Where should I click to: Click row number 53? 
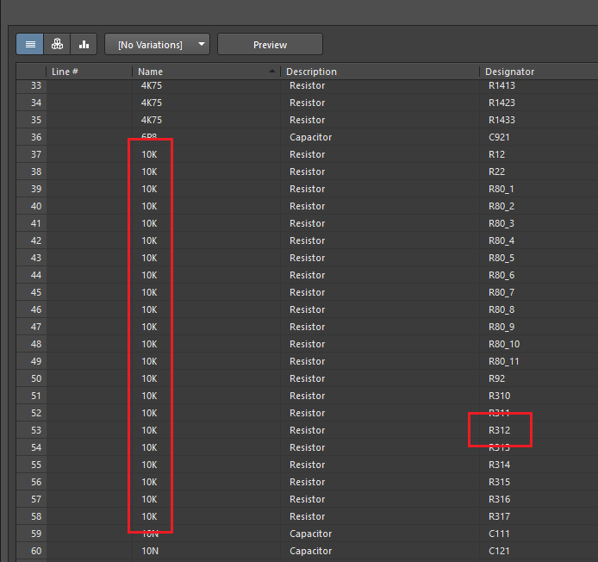36,430
